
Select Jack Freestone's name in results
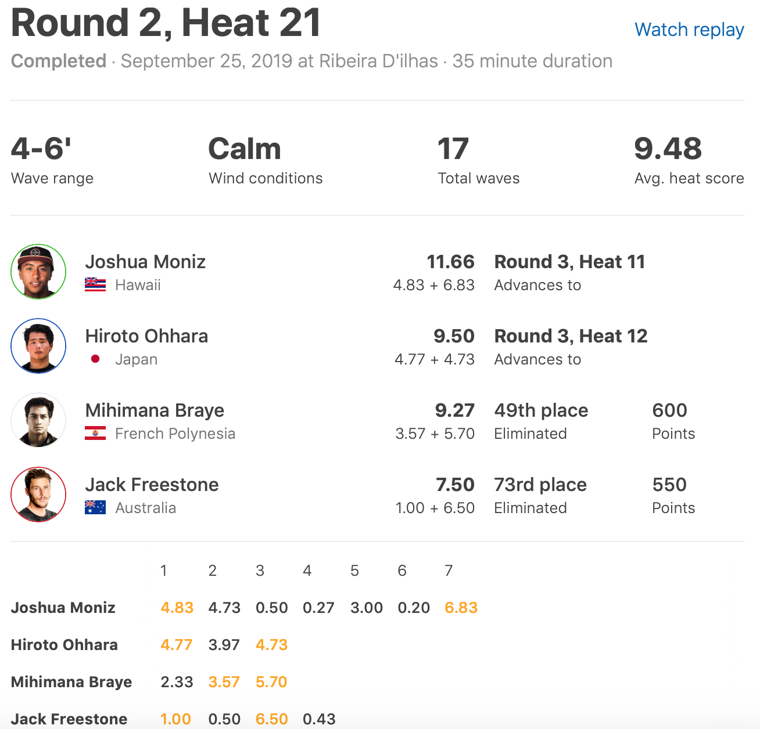tap(152, 485)
